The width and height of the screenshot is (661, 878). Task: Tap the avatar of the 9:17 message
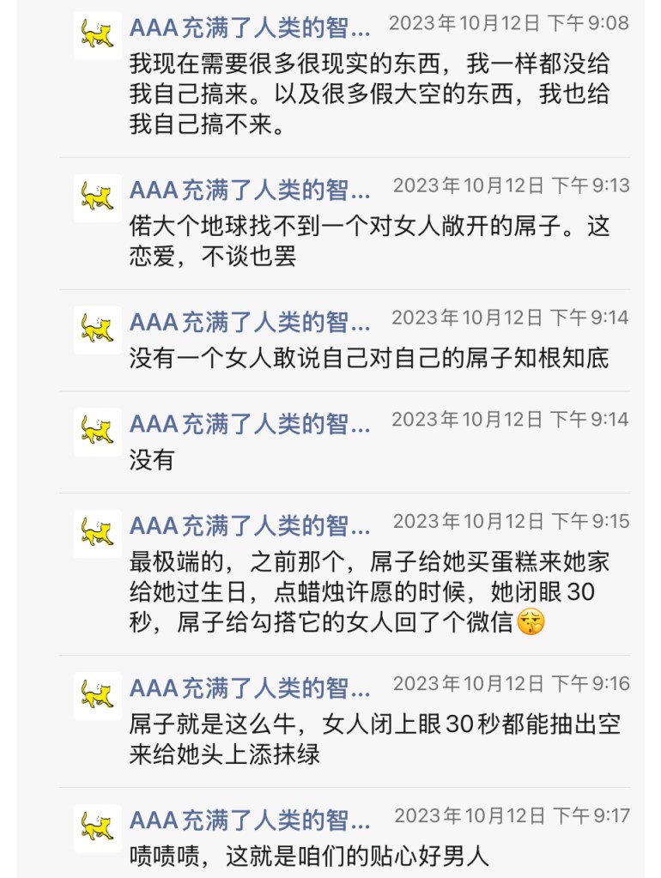pos(97,827)
